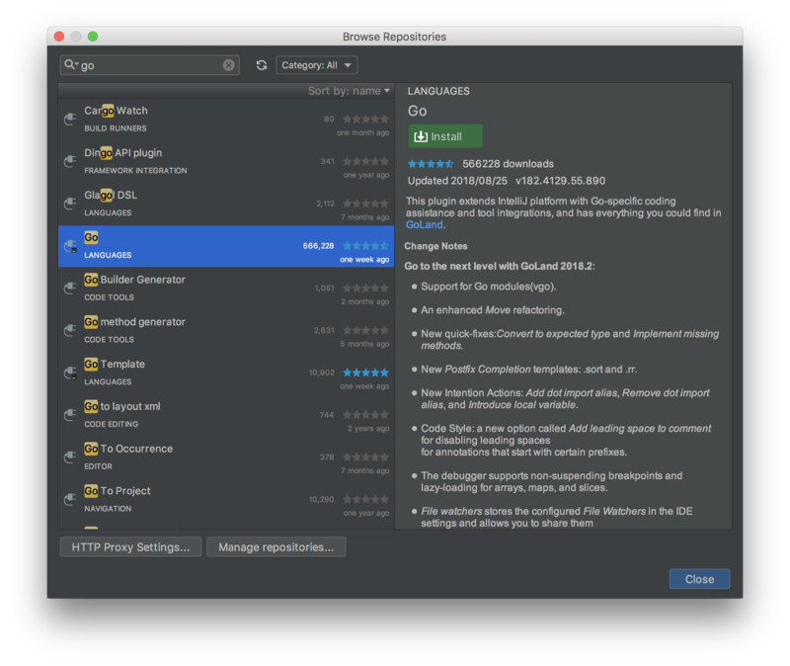Click the 566228 downloads text
Screen dimensions: 790x666
[508, 164]
